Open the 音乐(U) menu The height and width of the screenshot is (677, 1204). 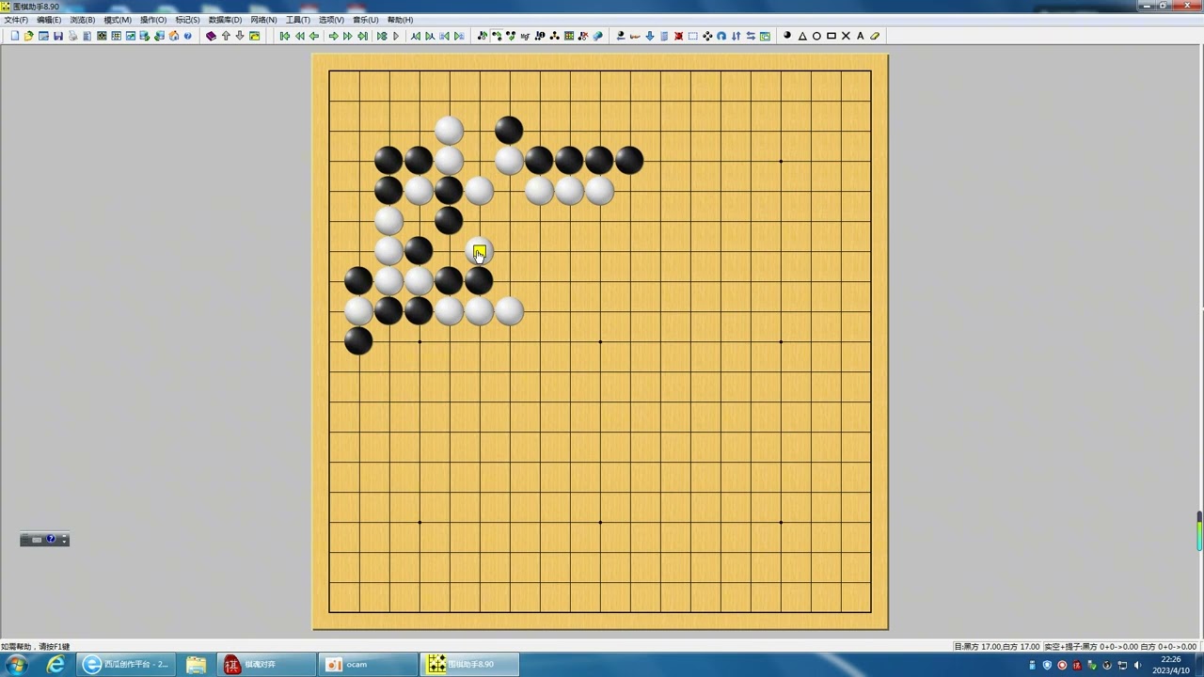[x=366, y=20]
